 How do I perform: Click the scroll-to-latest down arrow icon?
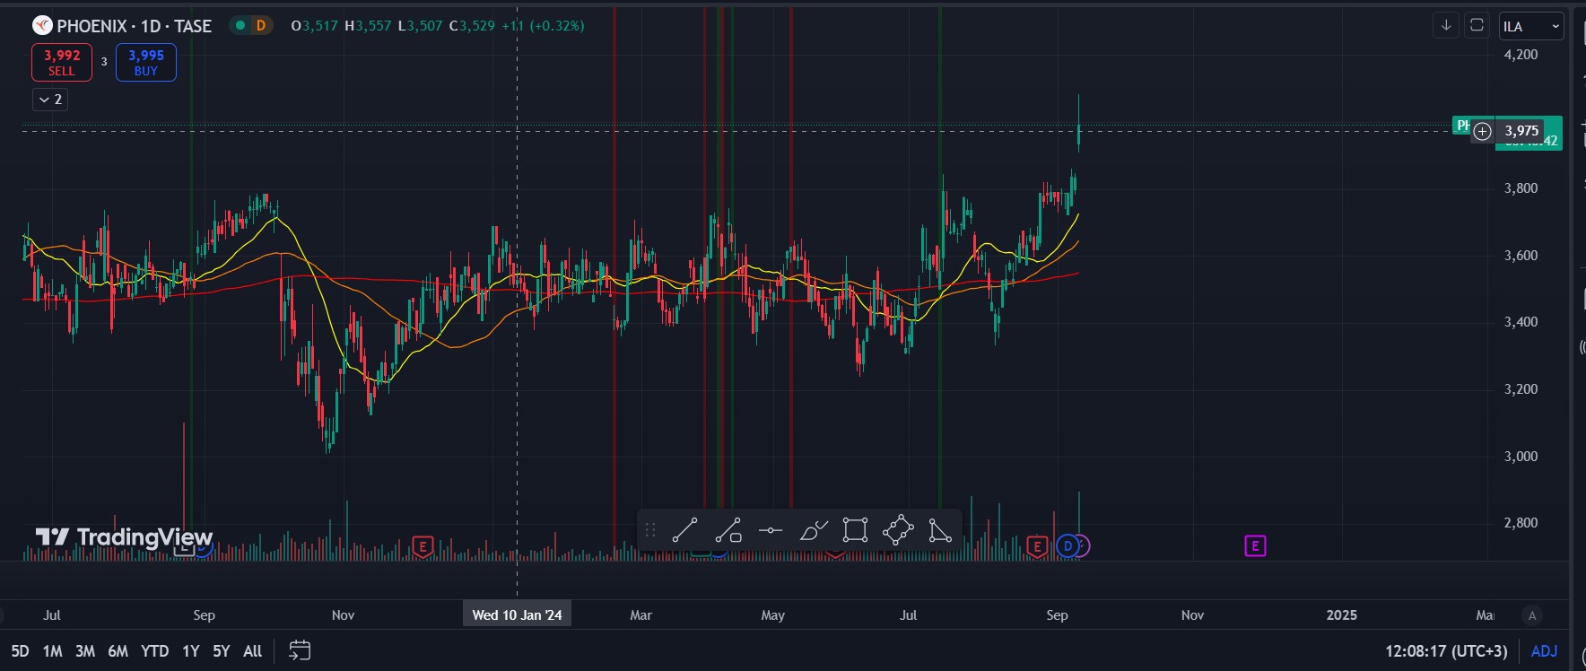(x=1446, y=25)
